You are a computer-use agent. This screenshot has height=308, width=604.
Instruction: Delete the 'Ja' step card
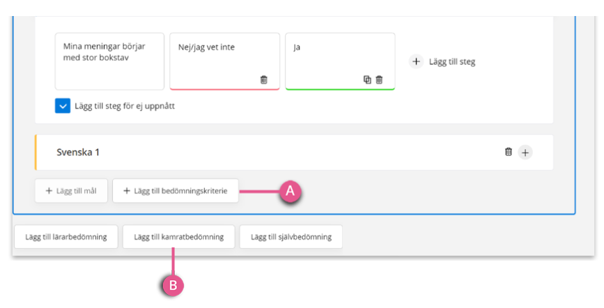click(380, 80)
